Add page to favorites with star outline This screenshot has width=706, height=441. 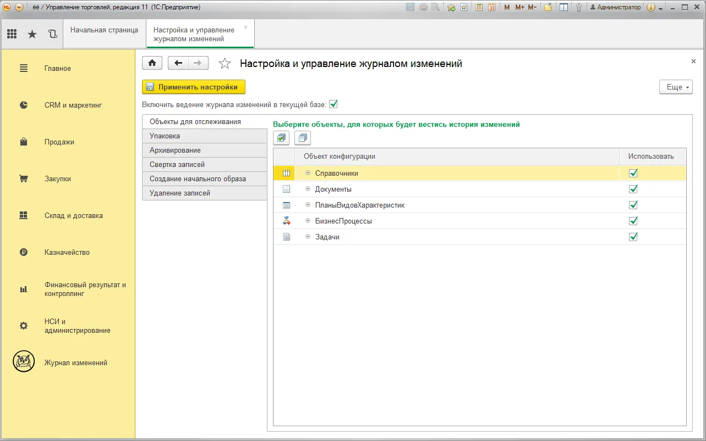click(225, 64)
